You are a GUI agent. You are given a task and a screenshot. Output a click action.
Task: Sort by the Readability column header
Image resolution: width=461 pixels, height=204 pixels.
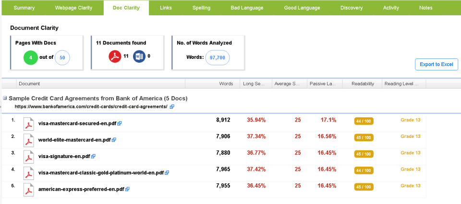point(363,84)
